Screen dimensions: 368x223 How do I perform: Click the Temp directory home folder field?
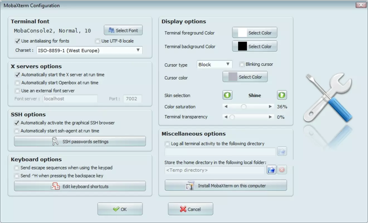215,170
